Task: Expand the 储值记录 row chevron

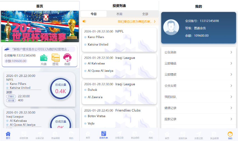Action: point(231,108)
